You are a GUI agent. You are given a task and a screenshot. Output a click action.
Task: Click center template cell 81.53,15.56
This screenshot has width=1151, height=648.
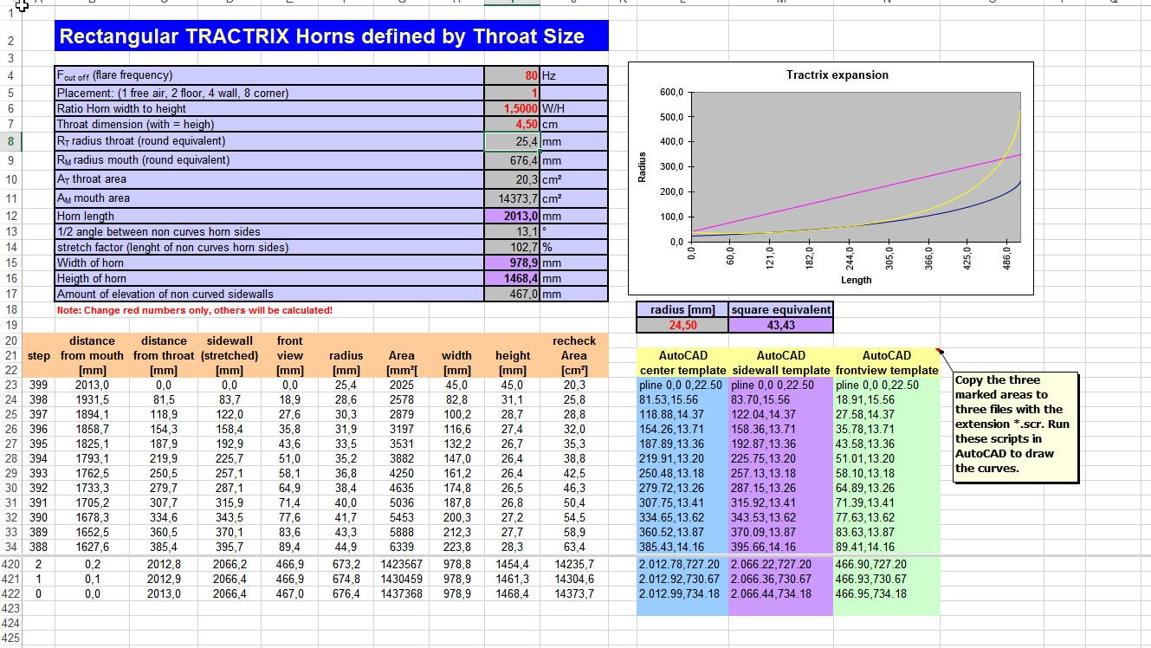point(682,400)
